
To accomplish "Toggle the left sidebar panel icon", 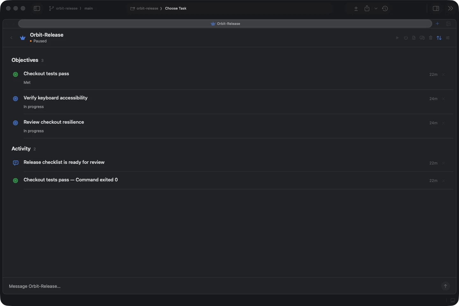I will (x=37, y=9).
